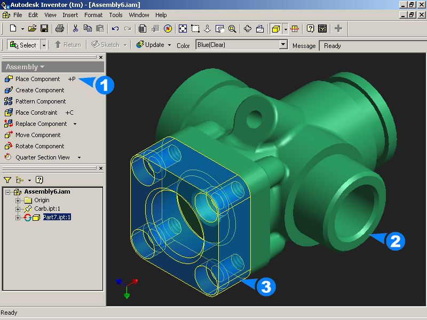Expand the Part7.ipt:1 node
The width and height of the screenshot is (427, 320).
[18, 218]
